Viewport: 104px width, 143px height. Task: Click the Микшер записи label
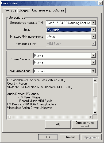coord(26,43)
